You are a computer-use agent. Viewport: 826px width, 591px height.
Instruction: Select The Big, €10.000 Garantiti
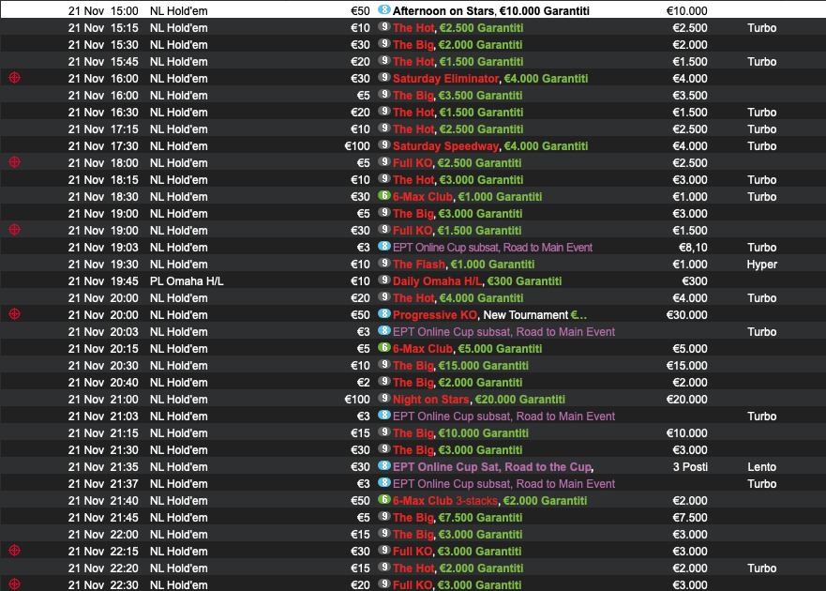(x=460, y=432)
